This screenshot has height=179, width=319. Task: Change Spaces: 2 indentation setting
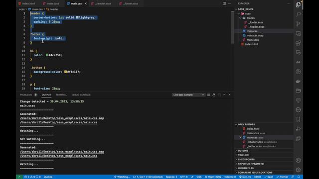[171, 177]
